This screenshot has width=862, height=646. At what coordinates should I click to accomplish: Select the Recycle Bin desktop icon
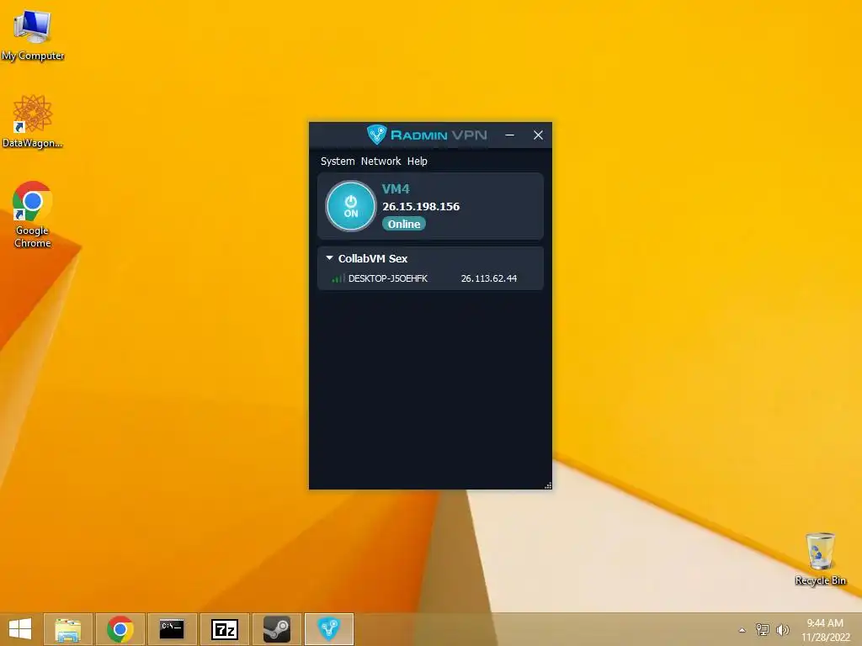pos(820,559)
